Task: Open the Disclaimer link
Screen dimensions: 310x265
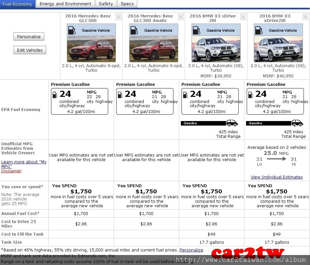Action: click(11, 171)
